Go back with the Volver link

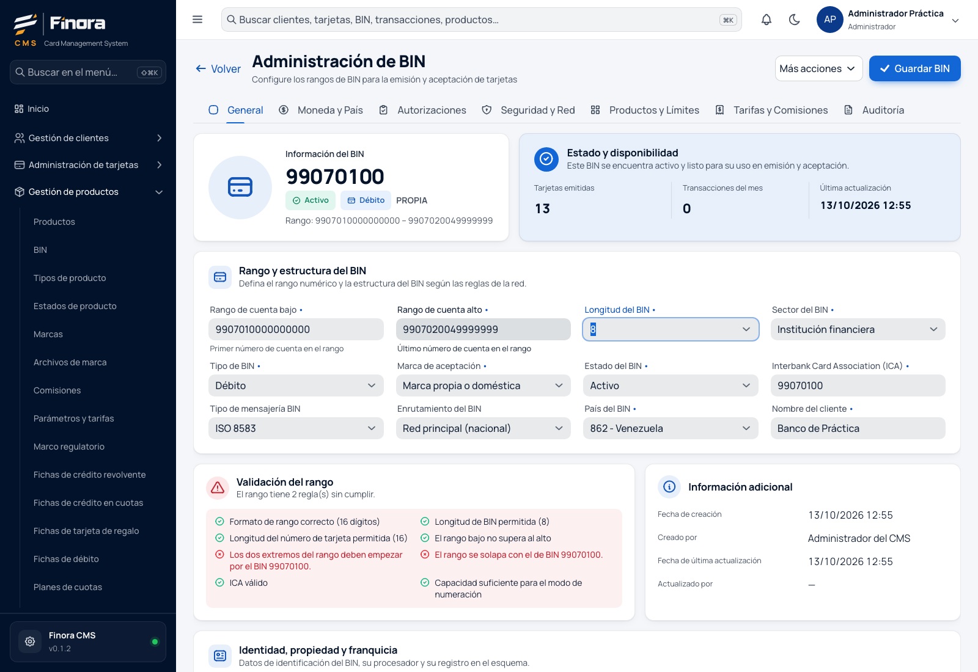click(218, 69)
